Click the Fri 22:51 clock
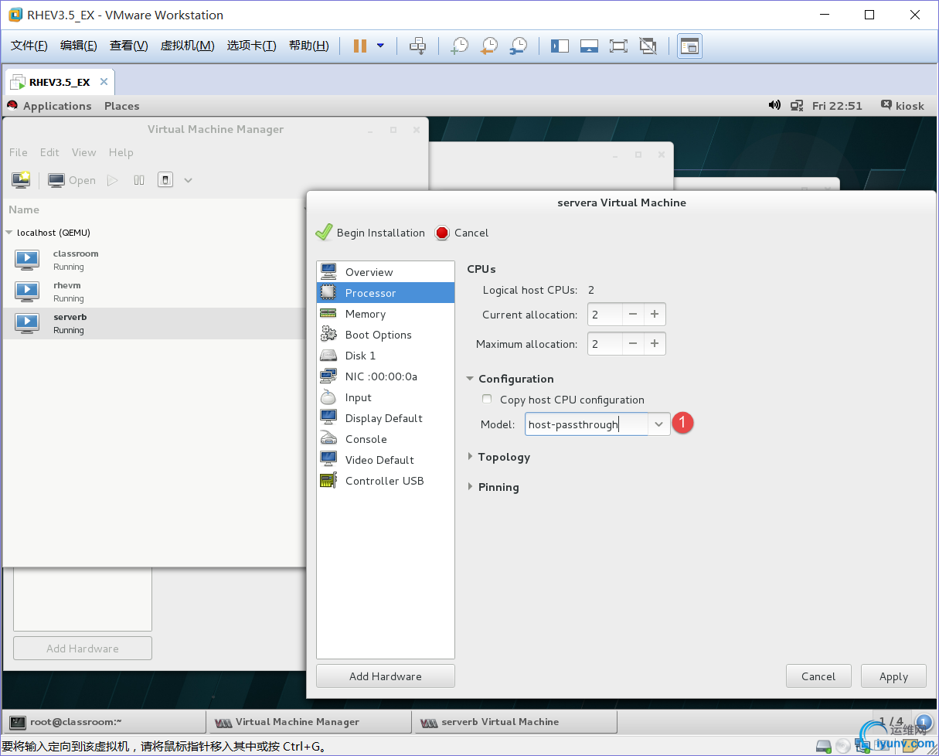 pyautogui.click(x=837, y=106)
